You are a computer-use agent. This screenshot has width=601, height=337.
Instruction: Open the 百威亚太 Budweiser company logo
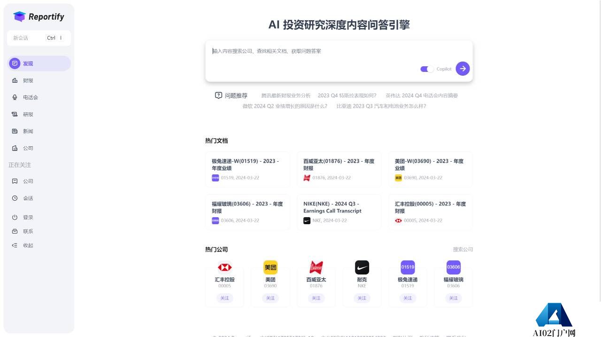click(x=316, y=267)
